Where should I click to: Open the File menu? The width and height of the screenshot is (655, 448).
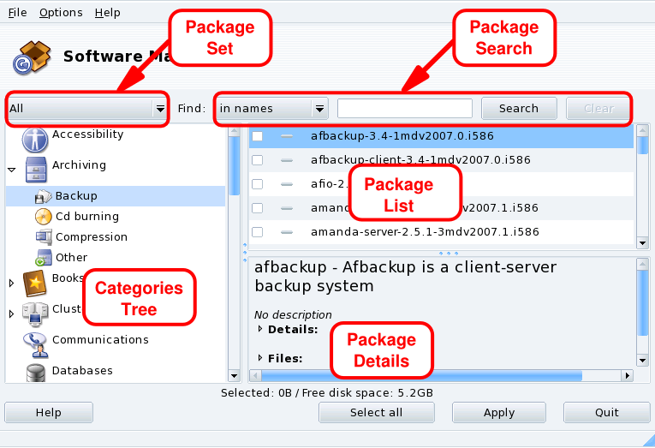pos(17,13)
